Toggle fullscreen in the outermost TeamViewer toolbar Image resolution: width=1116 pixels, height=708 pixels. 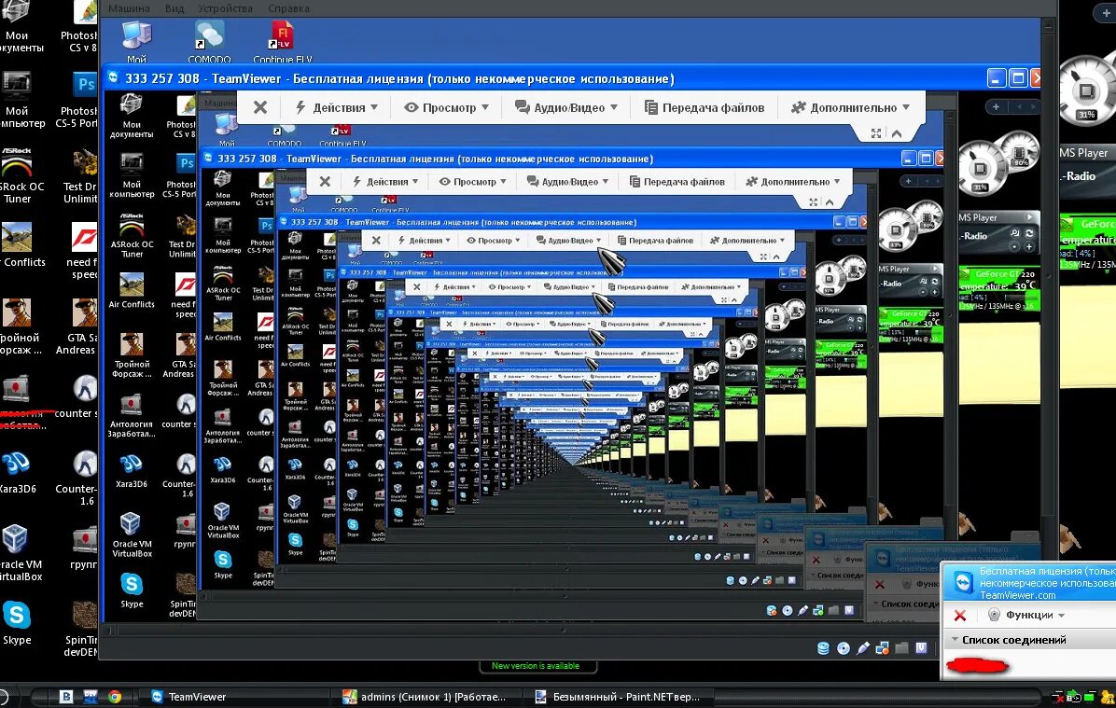pos(876,133)
